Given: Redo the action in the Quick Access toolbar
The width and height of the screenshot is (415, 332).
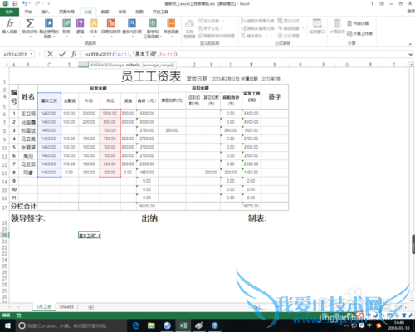Looking at the screenshot, I should 37,3.
